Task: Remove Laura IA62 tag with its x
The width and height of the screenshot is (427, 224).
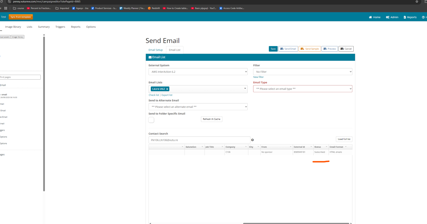Action: point(167,89)
